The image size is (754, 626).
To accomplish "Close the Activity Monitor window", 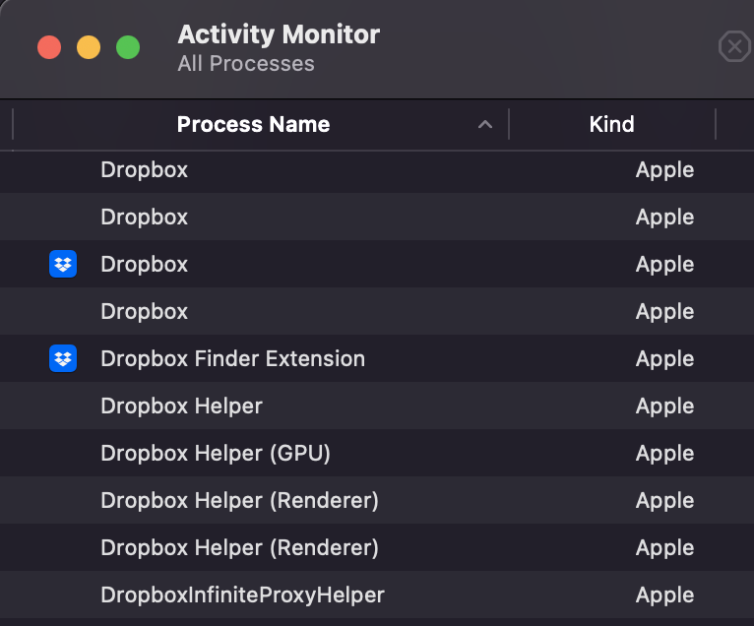I will pyautogui.click(x=49, y=47).
